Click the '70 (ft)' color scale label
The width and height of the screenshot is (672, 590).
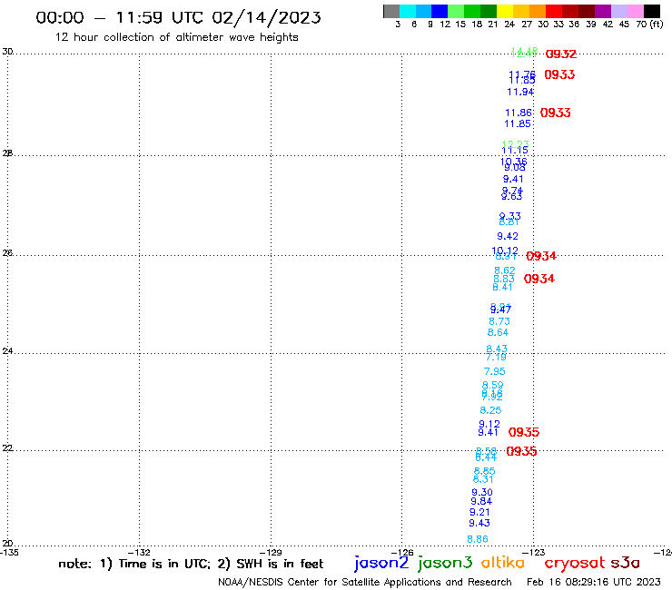click(x=649, y=25)
